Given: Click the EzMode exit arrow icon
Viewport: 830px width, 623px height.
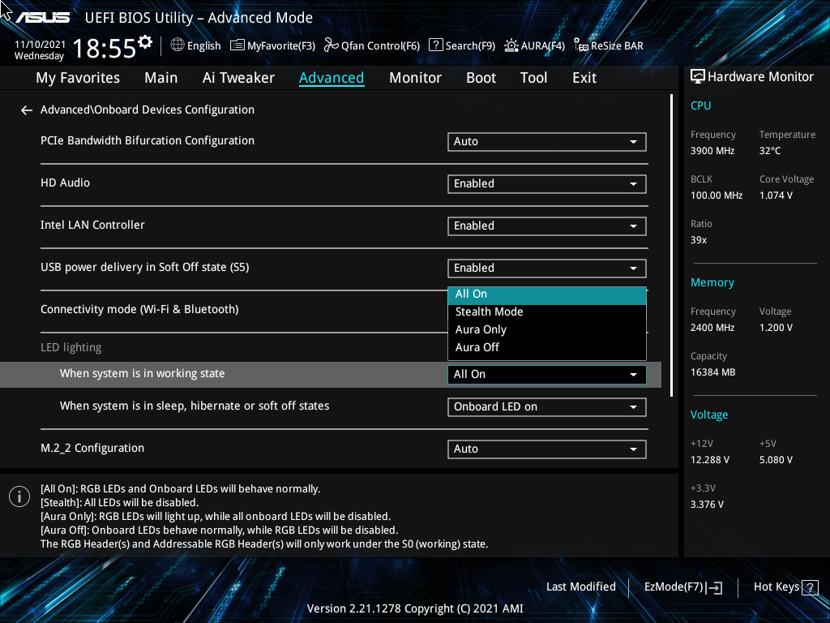Looking at the screenshot, I should coord(715,587).
